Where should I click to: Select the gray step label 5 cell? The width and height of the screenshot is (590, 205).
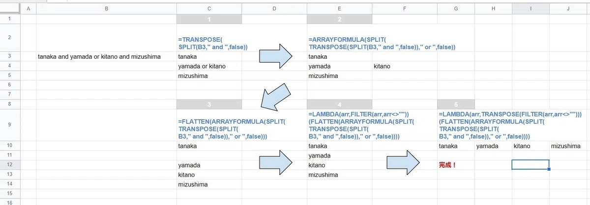point(456,104)
